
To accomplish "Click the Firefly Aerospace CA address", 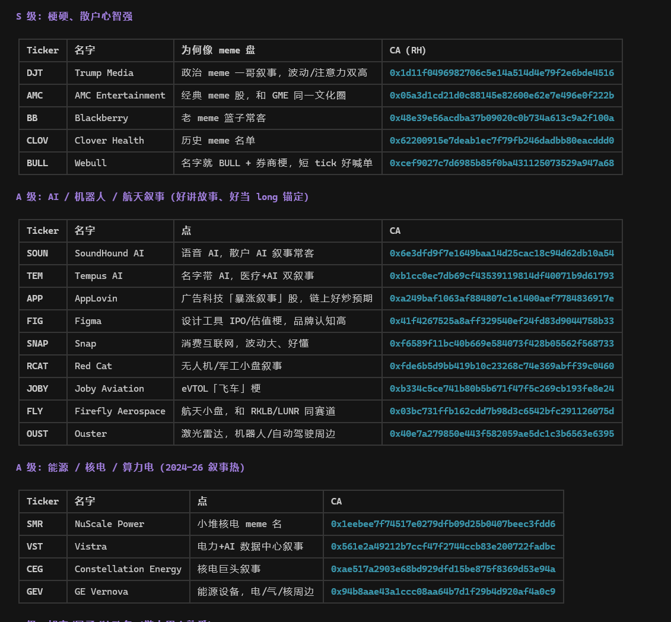I will click(501, 411).
